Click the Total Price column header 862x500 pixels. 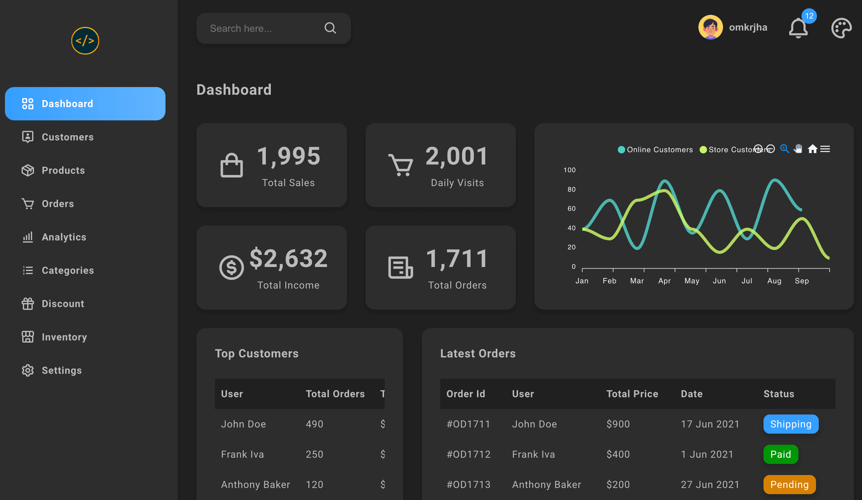point(632,394)
